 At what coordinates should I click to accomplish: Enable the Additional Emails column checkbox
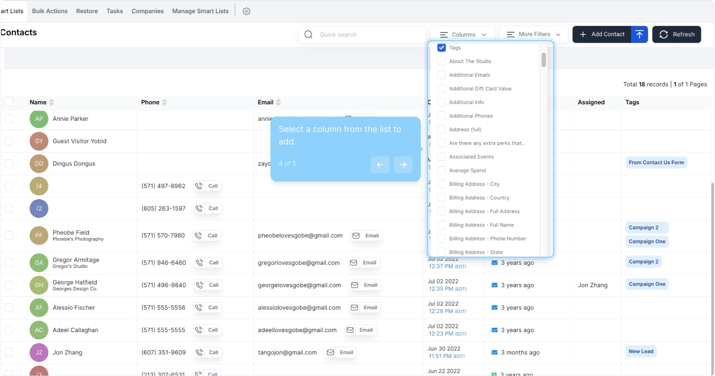click(x=441, y=75)
